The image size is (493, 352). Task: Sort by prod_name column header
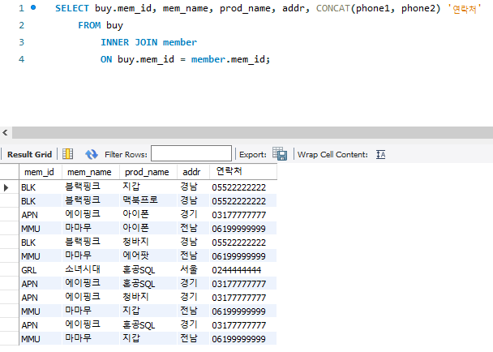click(x=148, y=172)
